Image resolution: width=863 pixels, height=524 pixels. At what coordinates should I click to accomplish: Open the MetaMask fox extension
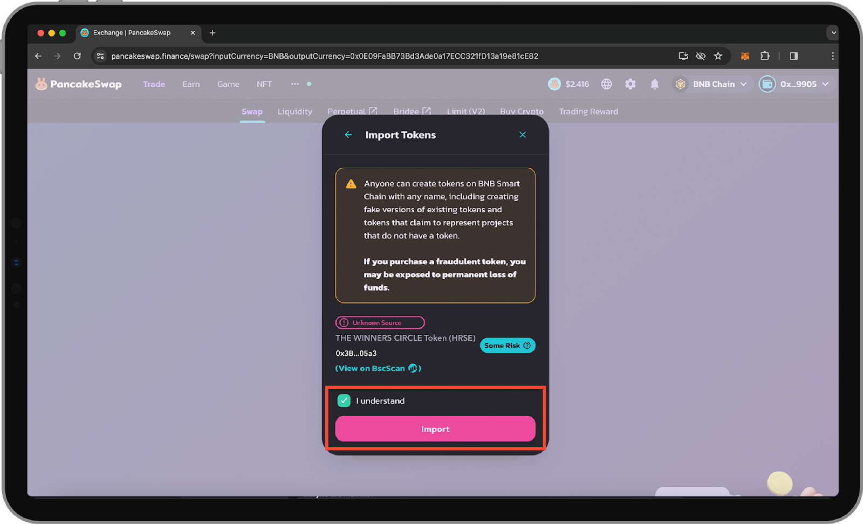[745, 56]
